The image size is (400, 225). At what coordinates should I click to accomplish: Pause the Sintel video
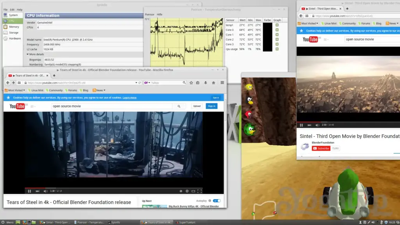tap(301, 125)
